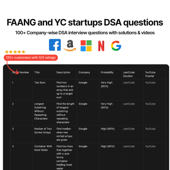Click the Netflix N logo
This screenshot has height=170, width=170.
coord(101,46)
